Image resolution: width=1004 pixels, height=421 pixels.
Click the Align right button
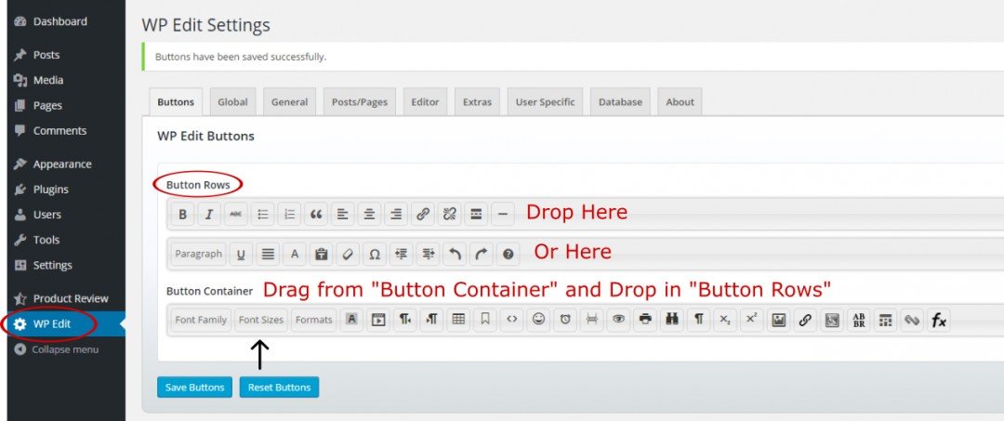pyautogui.click(x=396, y=215)
